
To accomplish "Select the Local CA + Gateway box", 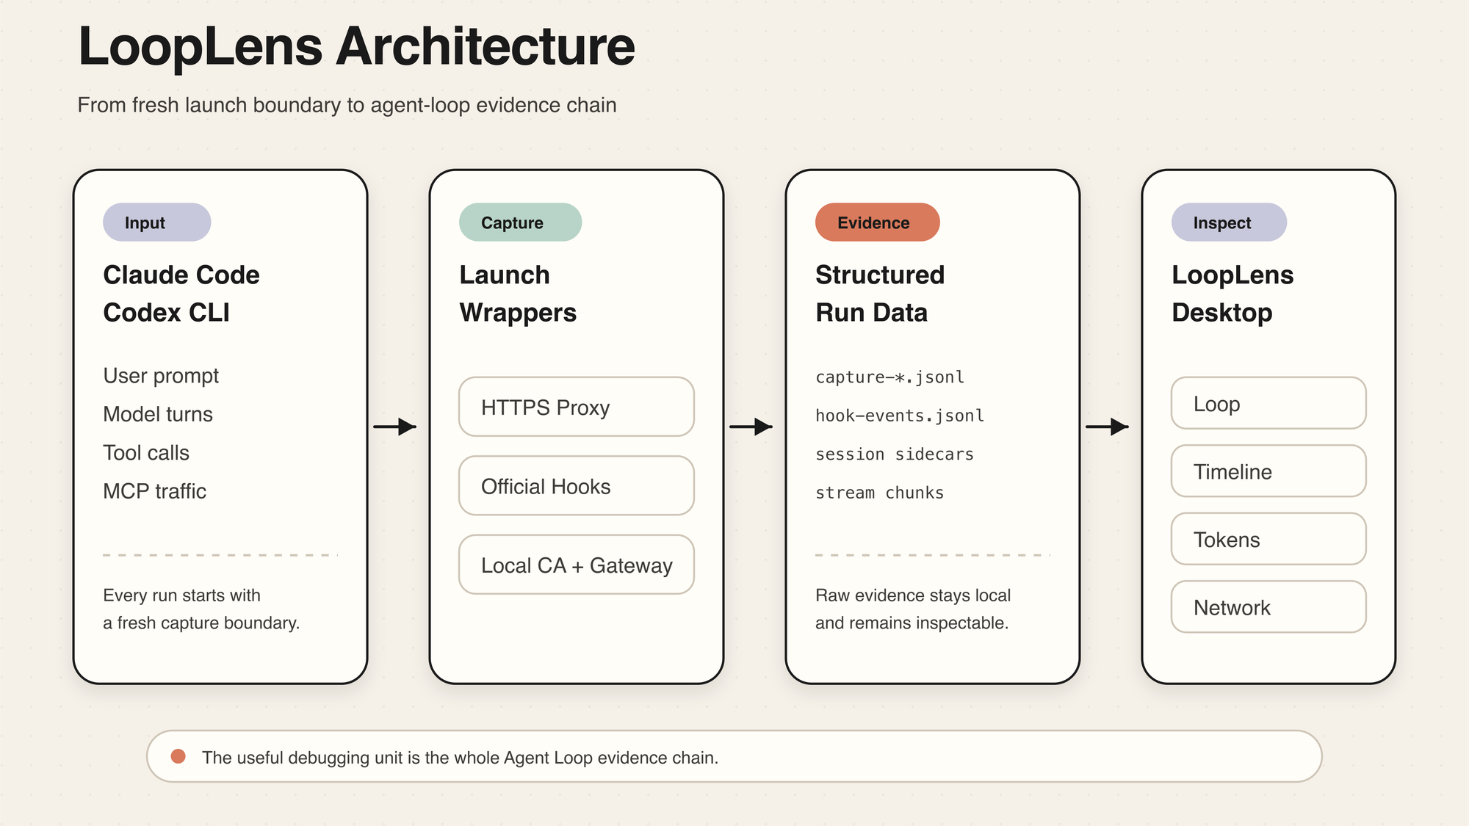I will pyautogui.click(x=577, y=565).
